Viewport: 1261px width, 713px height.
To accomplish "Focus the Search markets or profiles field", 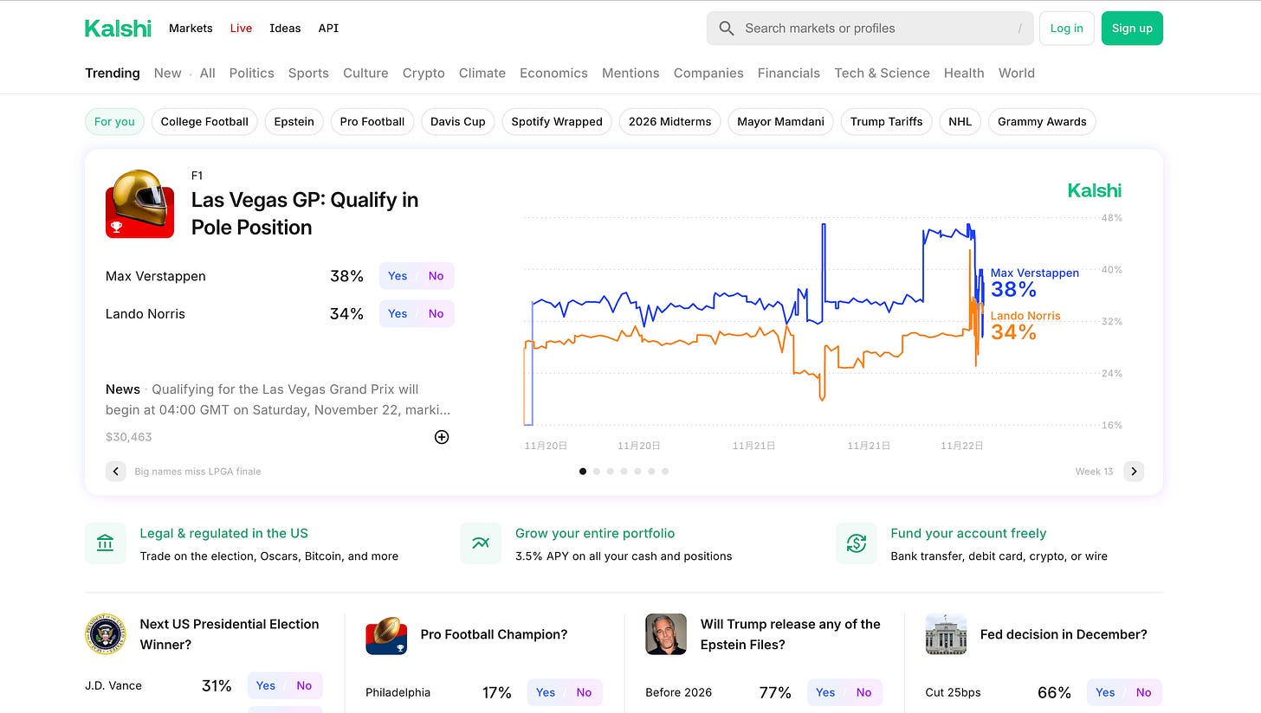I will click(870, 29).
